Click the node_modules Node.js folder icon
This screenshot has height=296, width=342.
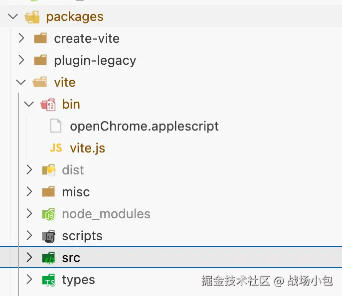tap(48, 214)
